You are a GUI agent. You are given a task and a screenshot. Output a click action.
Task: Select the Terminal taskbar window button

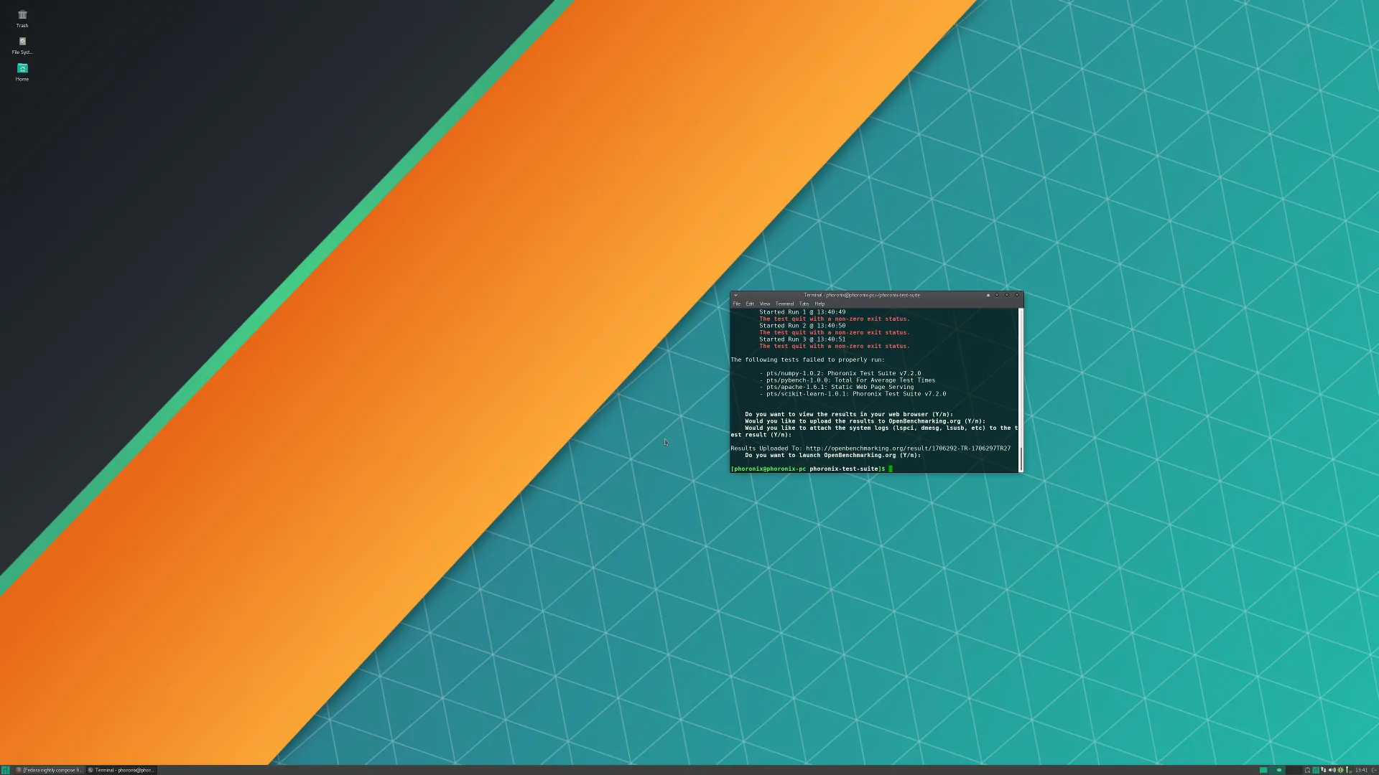[121, 770]
